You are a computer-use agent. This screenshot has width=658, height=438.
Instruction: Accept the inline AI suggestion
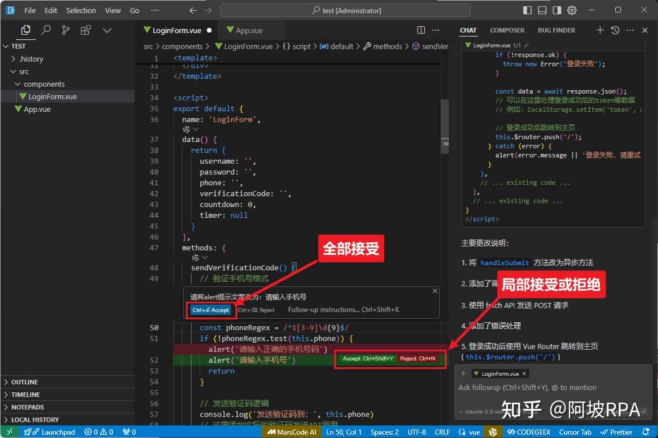(210, 310)
